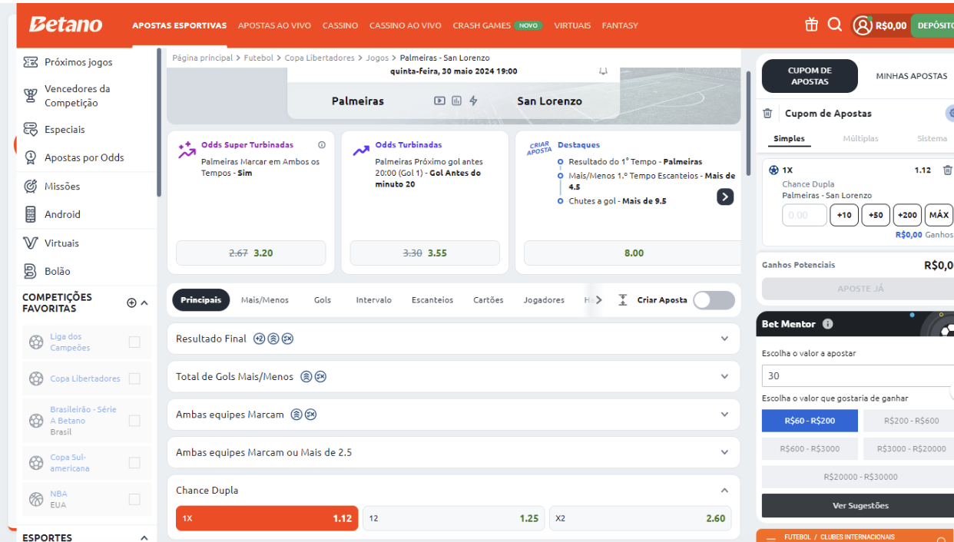Add a favorite competition with plus icon

click(131, 303)
